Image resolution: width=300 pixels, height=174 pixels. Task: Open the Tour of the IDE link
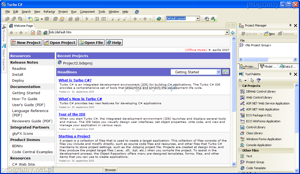coord(72,114)
